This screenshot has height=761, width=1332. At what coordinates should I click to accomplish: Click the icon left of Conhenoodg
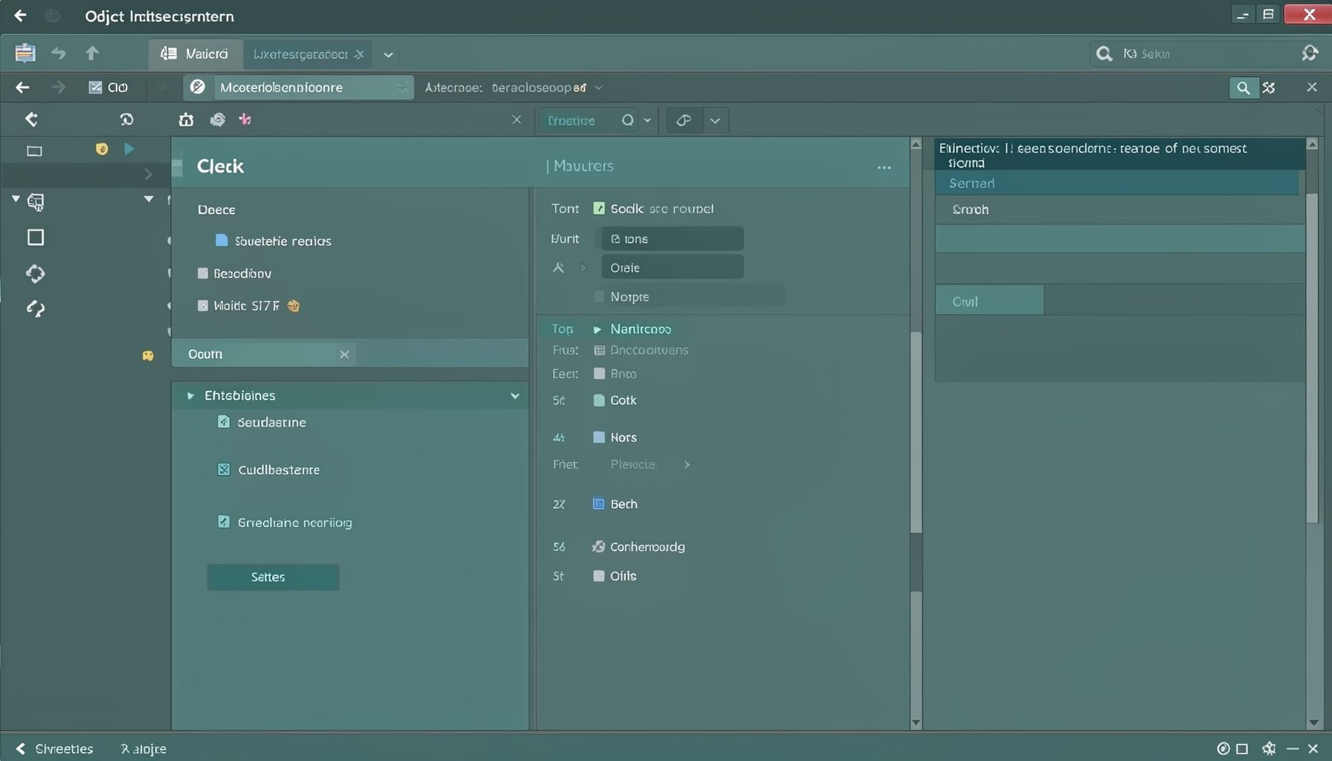[x=598, y=546]
